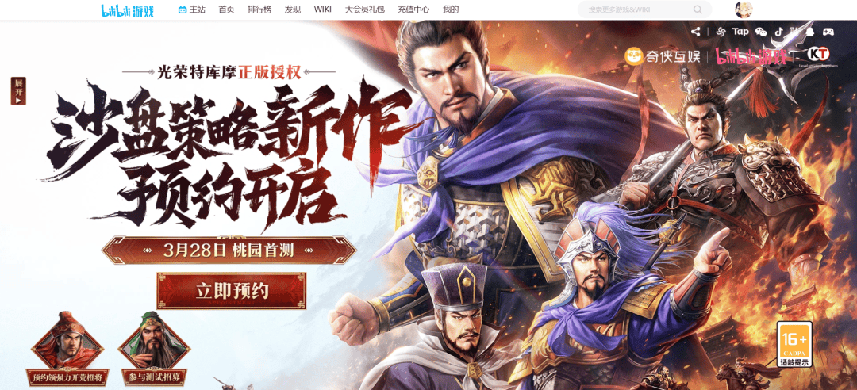
Task: Open the 排行榜 rankings tab
Action: (x=259, y=10)
